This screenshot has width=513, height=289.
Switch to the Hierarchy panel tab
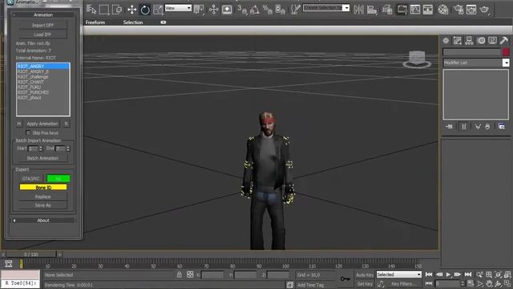[x=469, y=41]
